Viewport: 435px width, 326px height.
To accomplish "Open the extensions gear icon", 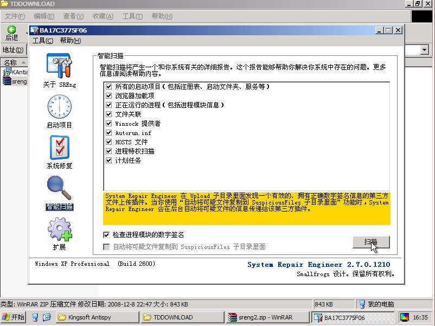I will 59,229.
